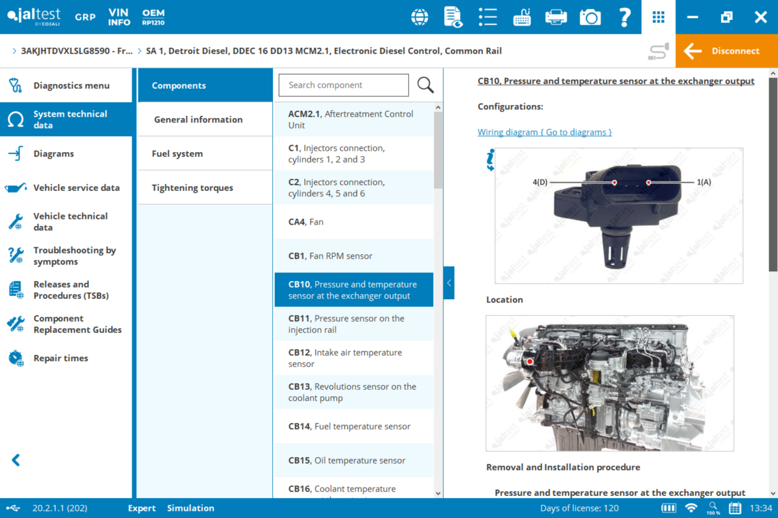Open the on-screen keyboard icon
Screen dimensions: 778x518
click(522, 17)
